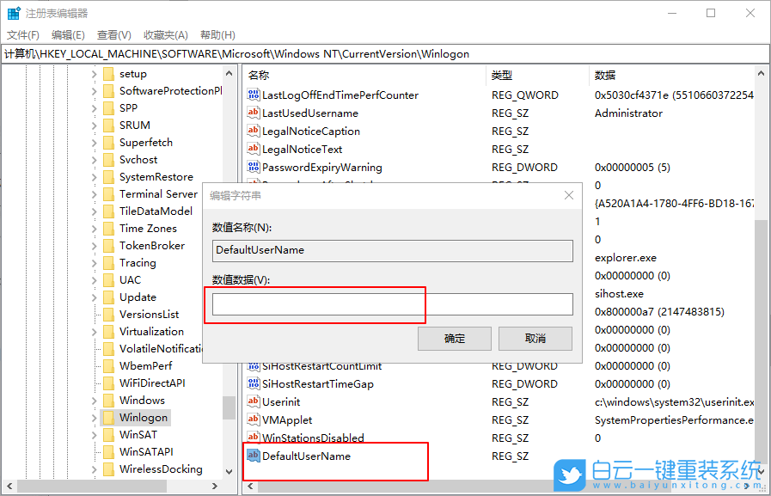Open the 查看(V) menu
This screenshot has width=771, height=496.
(x=113, y=34)
